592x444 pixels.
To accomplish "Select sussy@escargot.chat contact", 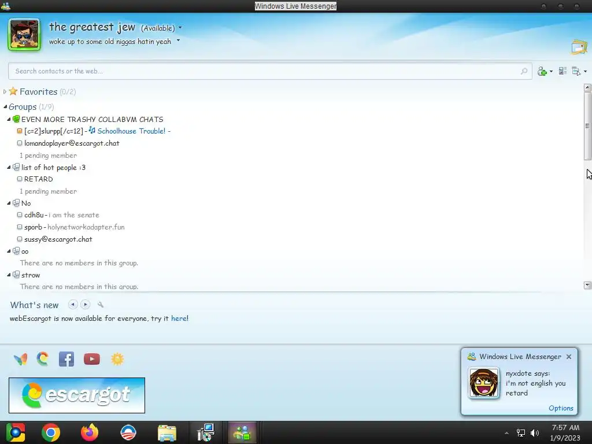I will tap(58, 239).
